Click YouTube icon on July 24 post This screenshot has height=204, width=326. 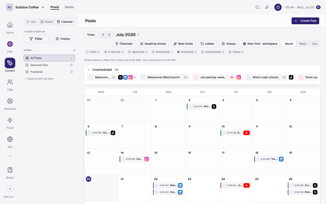246,186
